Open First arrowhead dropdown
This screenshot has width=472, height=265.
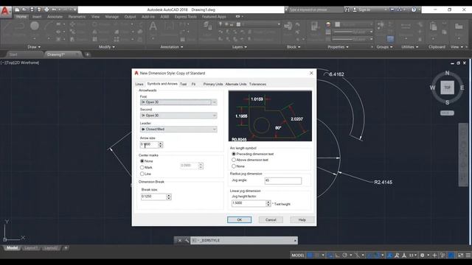(214, 102)
